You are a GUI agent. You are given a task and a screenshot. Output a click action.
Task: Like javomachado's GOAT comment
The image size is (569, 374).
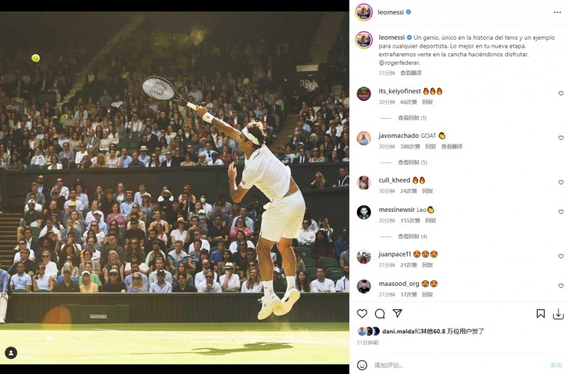point(560,138)
